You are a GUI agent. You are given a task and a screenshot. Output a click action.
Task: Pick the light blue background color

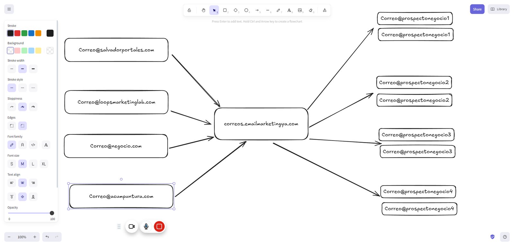[31, 50]
